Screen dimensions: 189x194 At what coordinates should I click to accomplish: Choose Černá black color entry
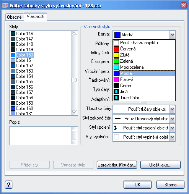[x=144, y=86]
